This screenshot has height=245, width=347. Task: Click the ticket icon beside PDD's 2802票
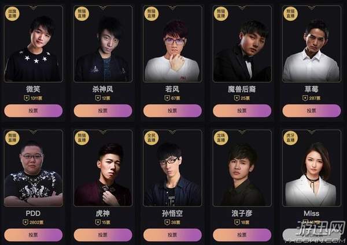(25, 223)
